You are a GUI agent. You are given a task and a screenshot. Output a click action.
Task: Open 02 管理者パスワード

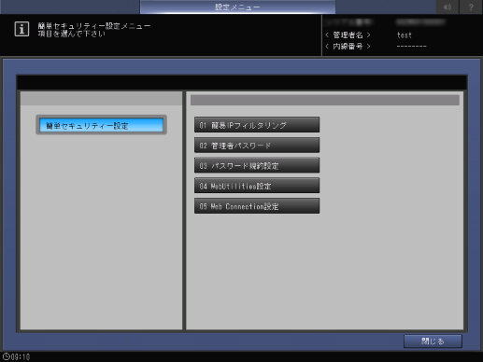257,146
